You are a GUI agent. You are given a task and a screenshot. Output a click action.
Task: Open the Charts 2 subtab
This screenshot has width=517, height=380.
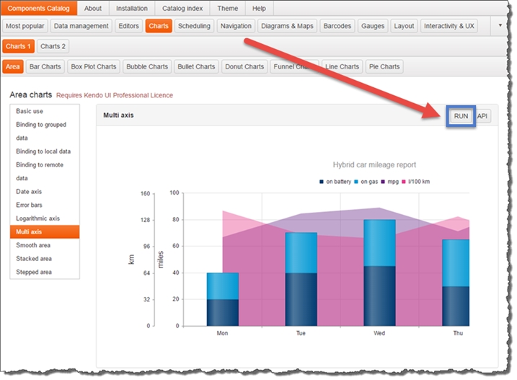[53, 46]
